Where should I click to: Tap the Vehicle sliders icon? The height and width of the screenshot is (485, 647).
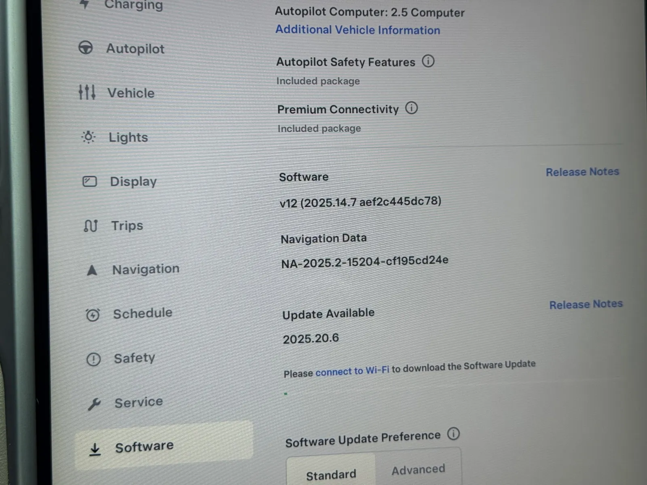[87, 92]
